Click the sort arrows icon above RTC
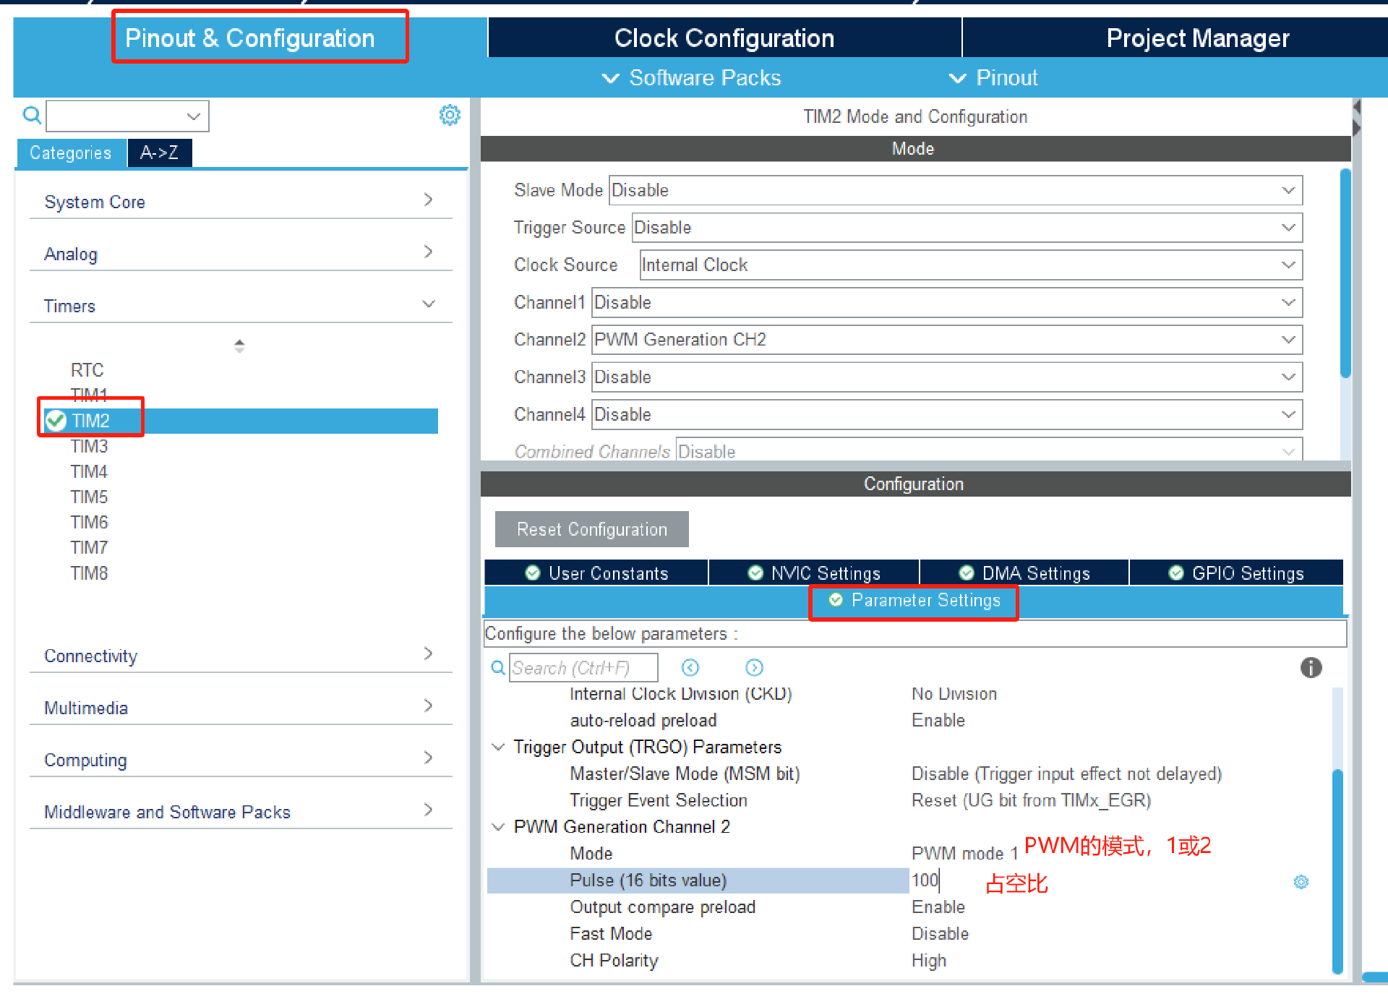This screenshot has width=1388, height=994. (239, 346)
